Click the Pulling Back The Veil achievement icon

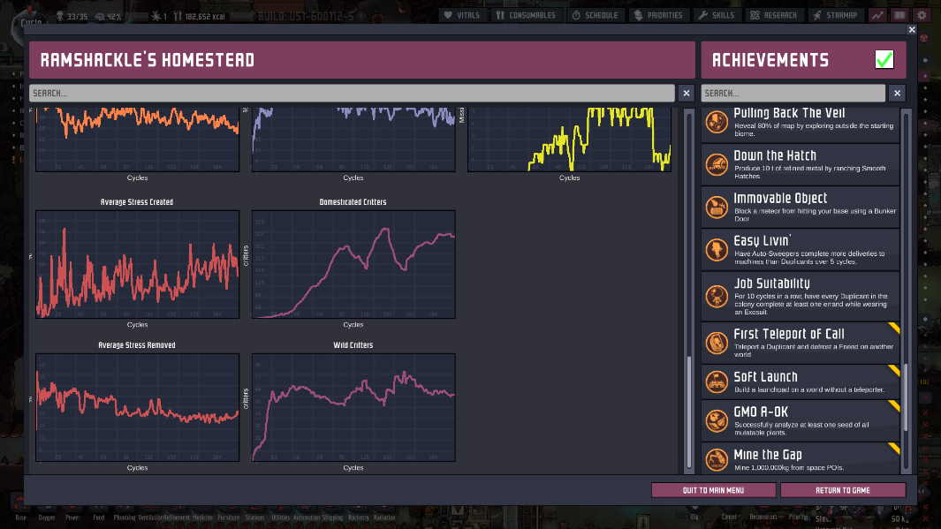click(717, 124)
